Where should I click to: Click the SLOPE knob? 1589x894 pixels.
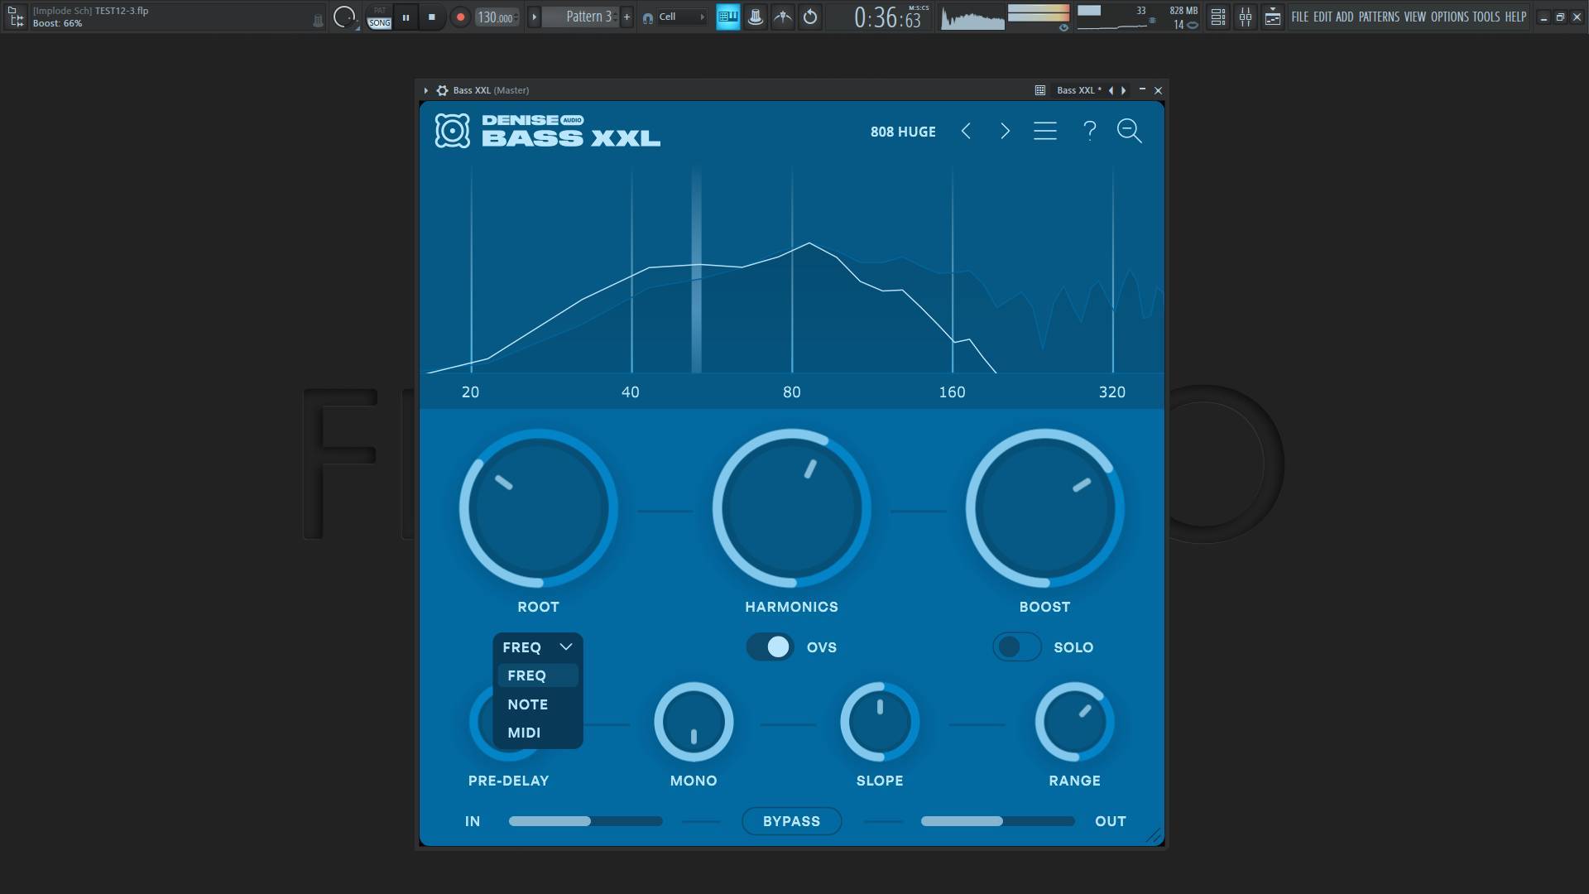(x=880, y=722)
